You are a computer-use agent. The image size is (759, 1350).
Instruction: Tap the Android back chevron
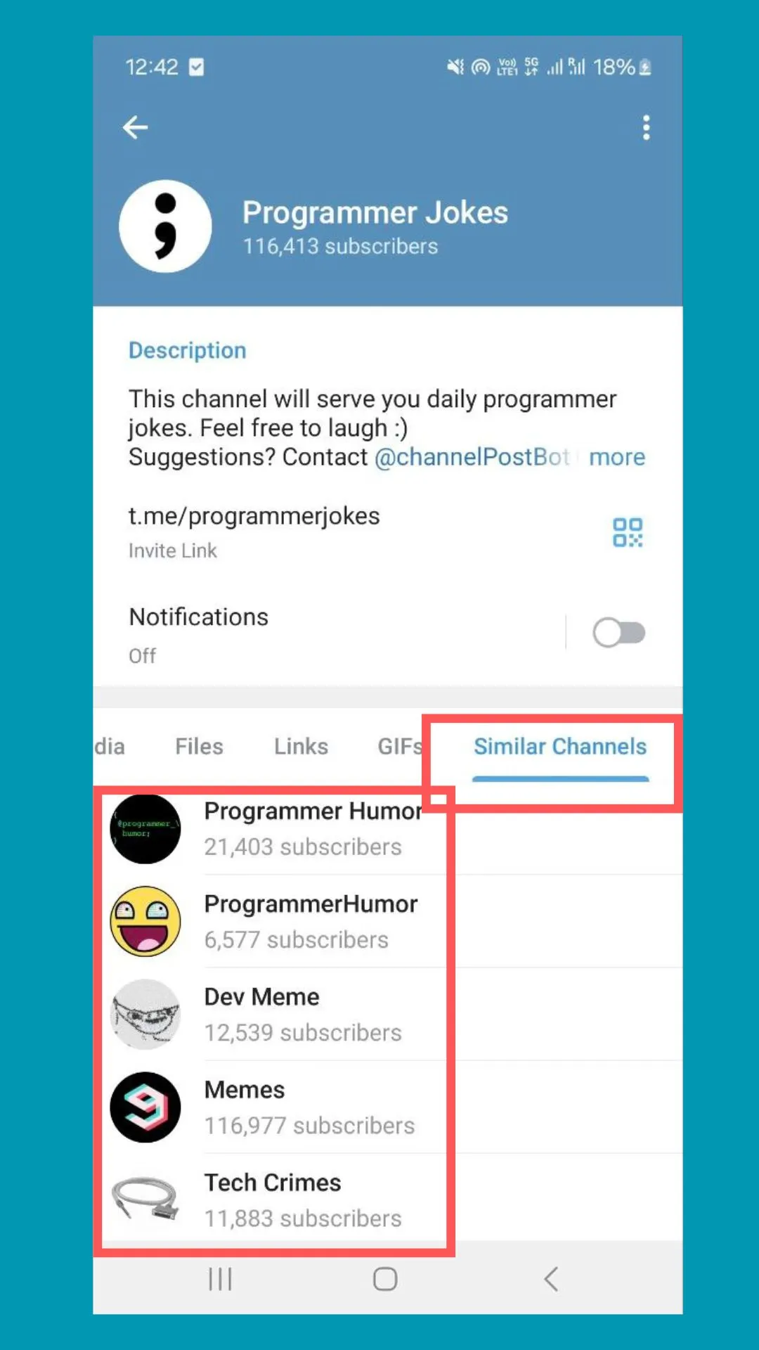[x=552, y=1278]
